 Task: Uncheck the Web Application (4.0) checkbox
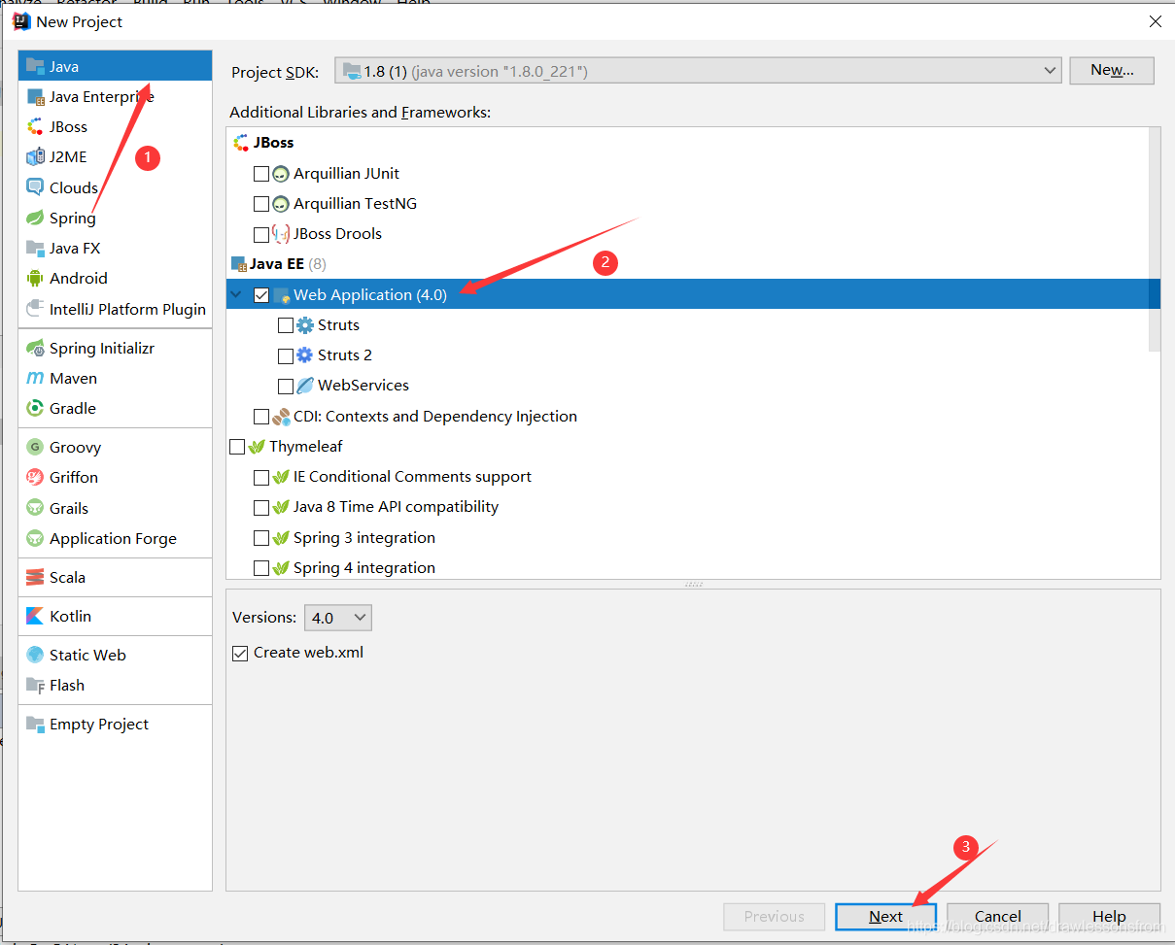tap(260, 294)
